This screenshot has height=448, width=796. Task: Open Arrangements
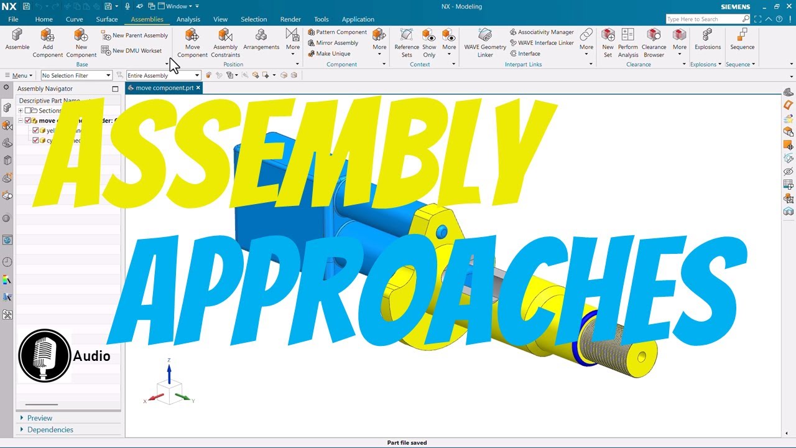(x=261, y=39)
